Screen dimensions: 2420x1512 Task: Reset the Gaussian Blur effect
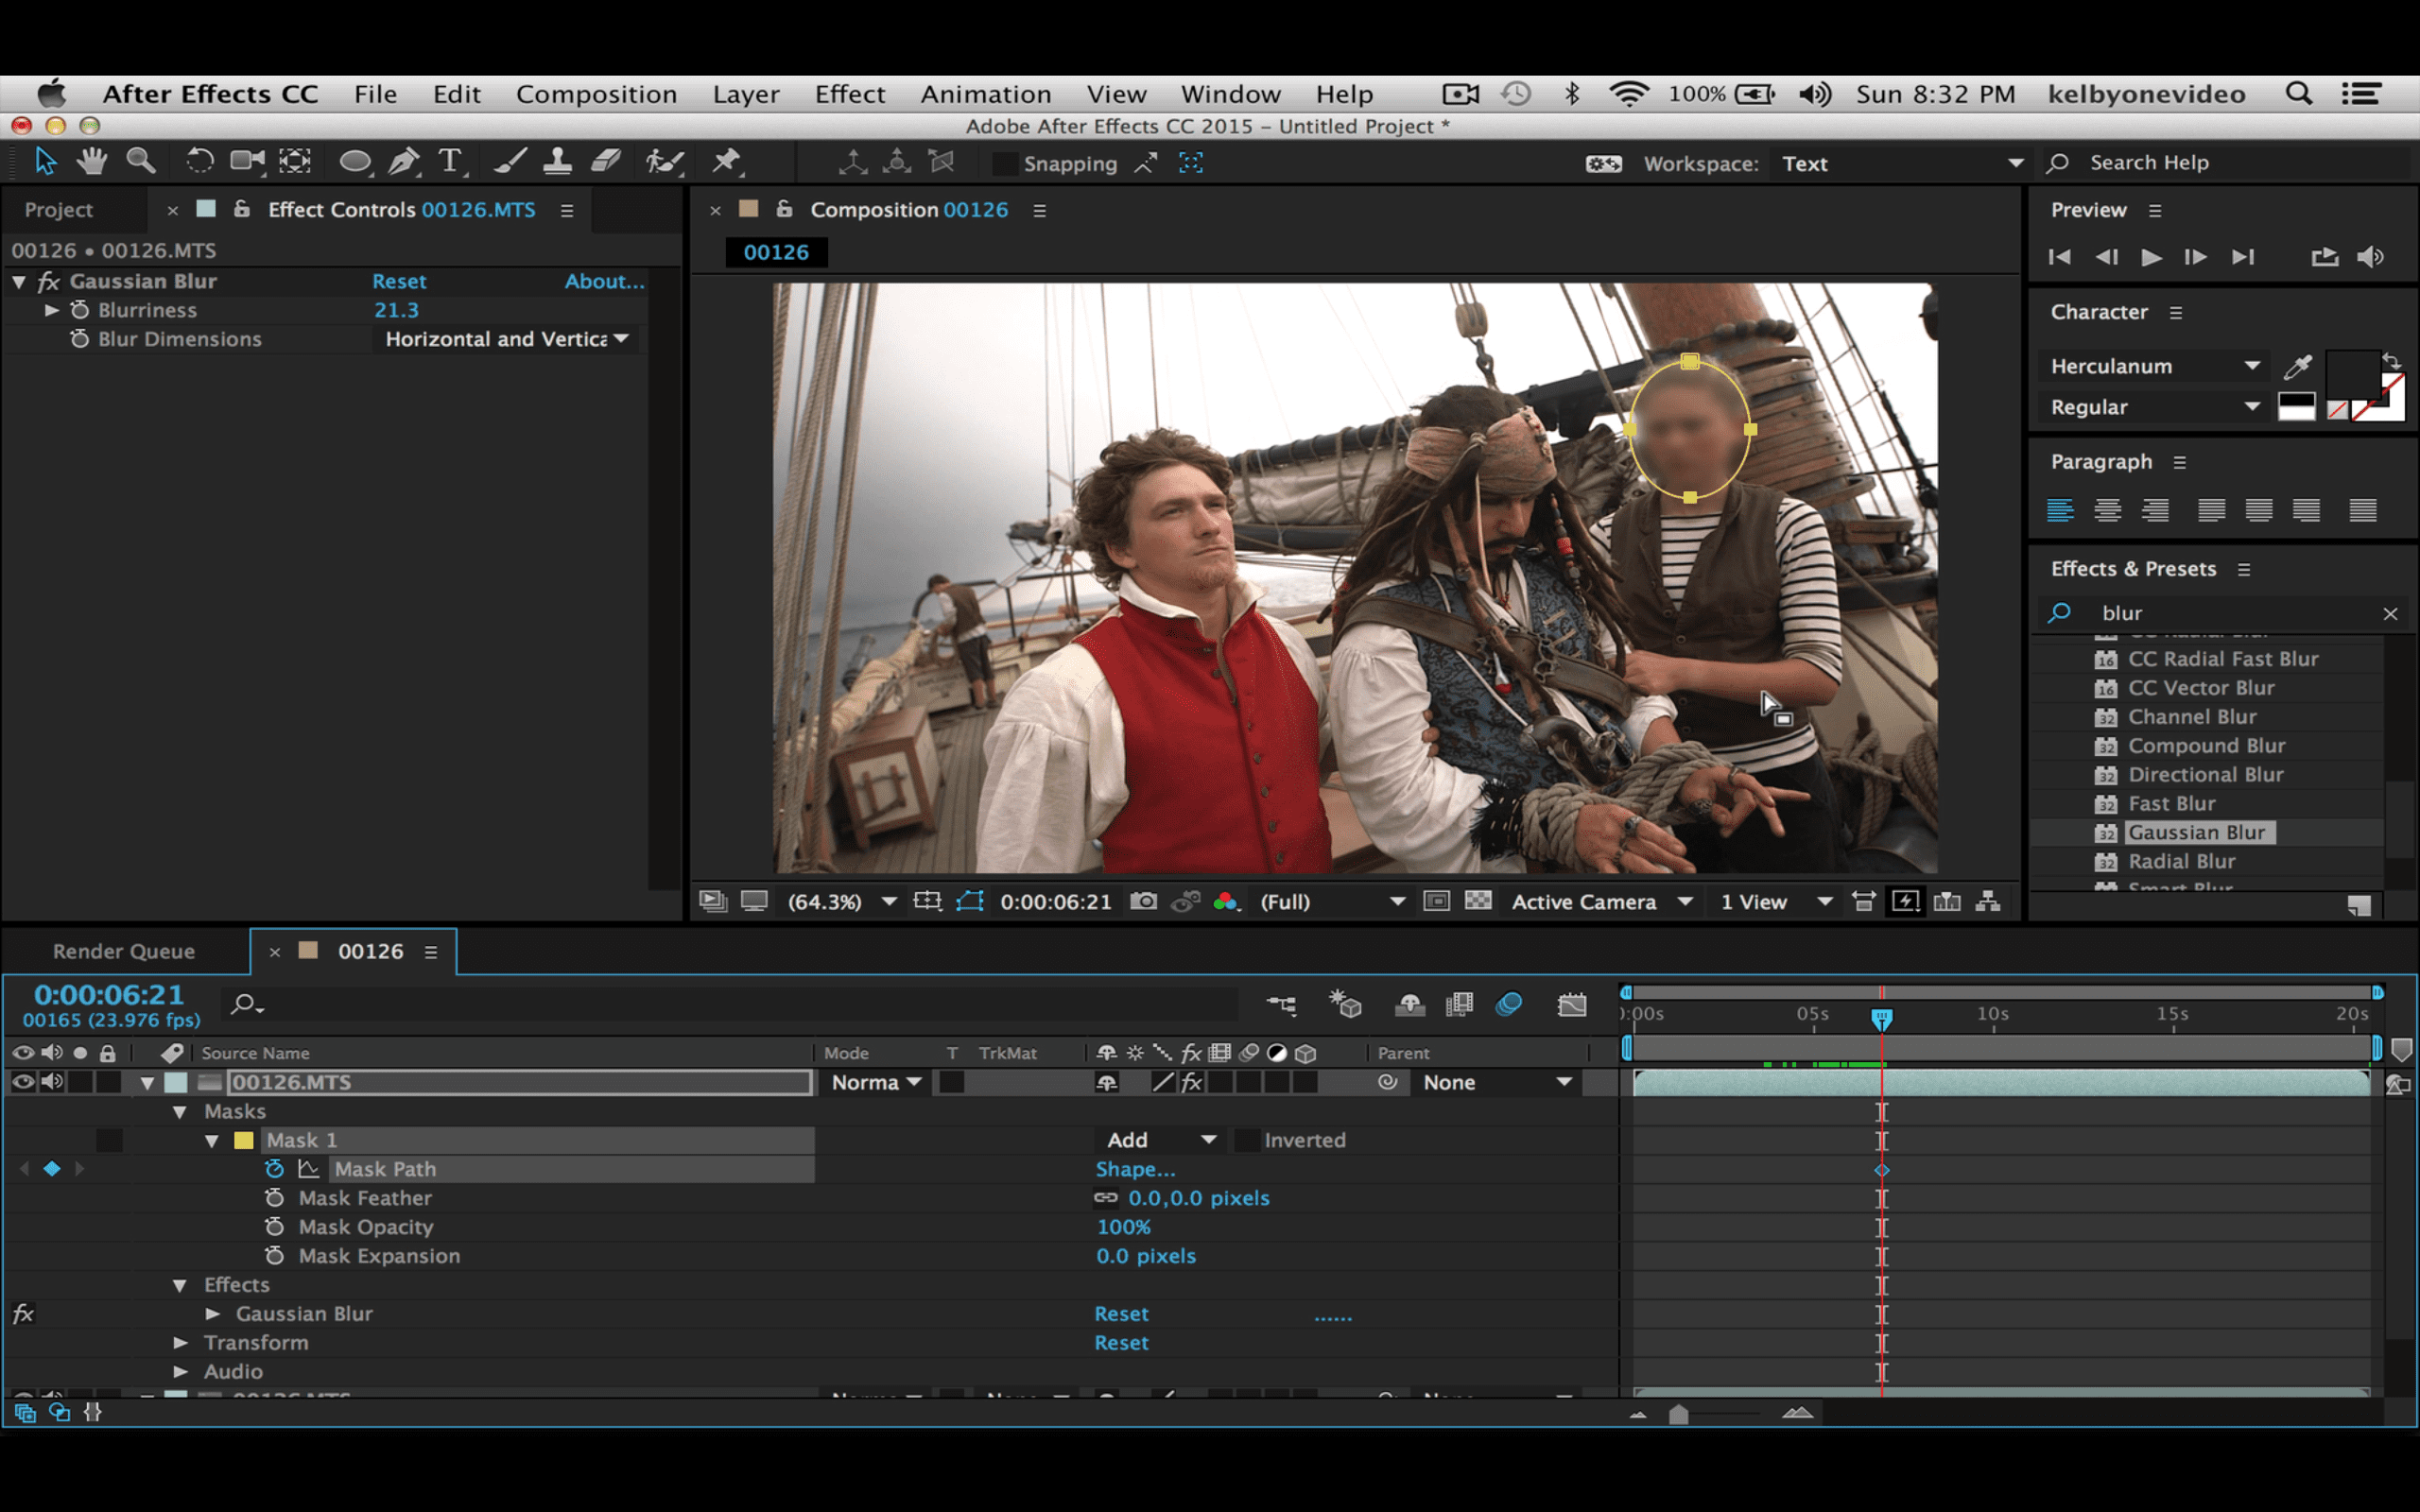pos(1121,1313)
